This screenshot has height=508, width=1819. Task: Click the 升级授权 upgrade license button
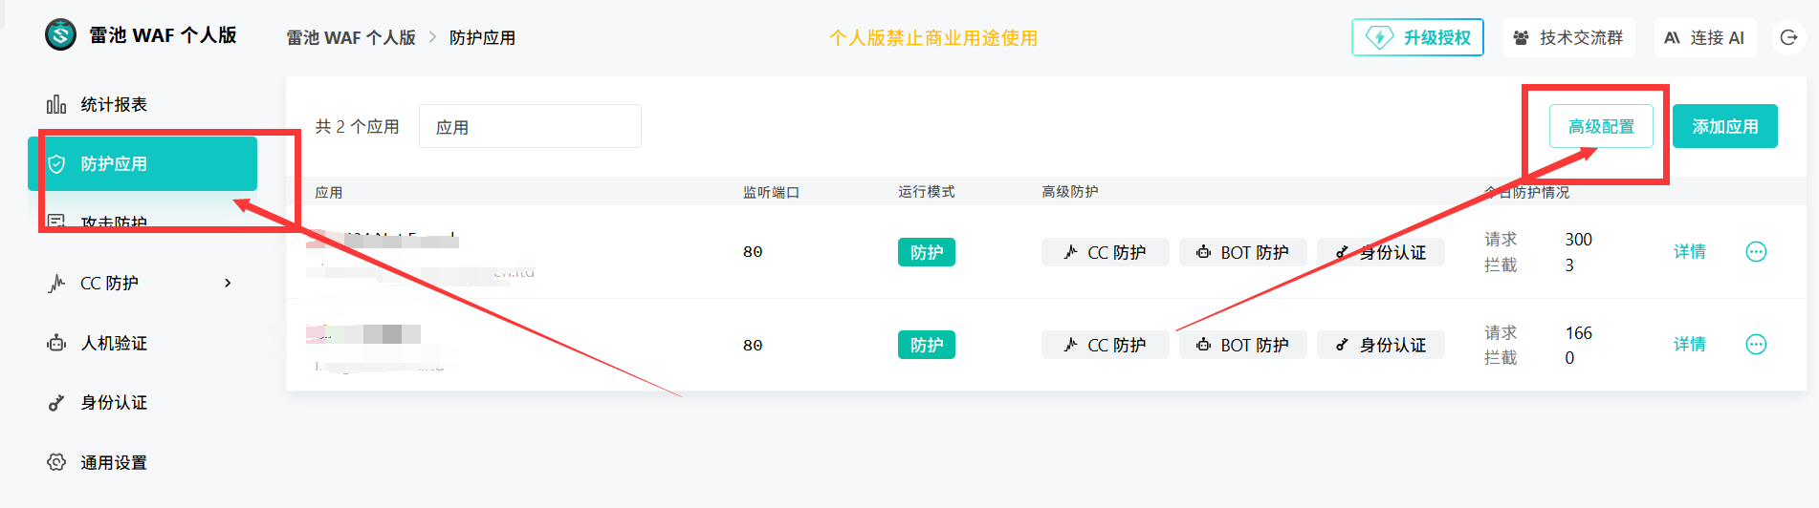tap(1418, 37)
